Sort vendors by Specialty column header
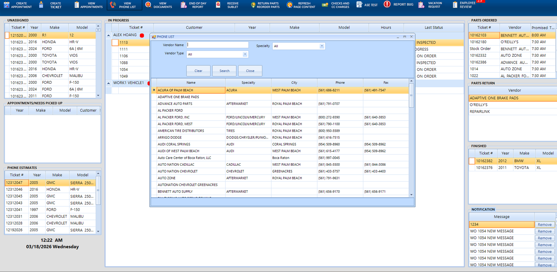 249,83
